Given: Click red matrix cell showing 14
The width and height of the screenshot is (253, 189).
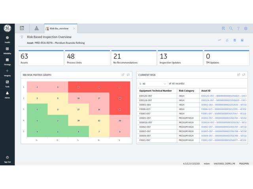Looking at the screenshot, I should click(x=120, y=98).
